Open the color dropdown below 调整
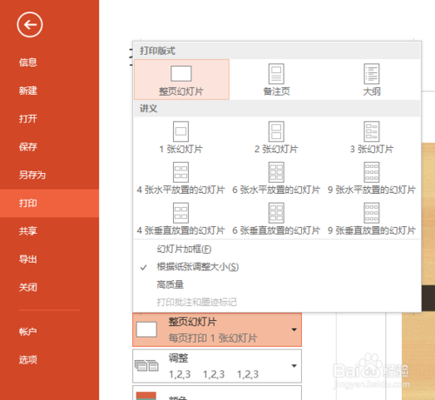This screenshot has height=400, width=435. [x=217, y=393]
